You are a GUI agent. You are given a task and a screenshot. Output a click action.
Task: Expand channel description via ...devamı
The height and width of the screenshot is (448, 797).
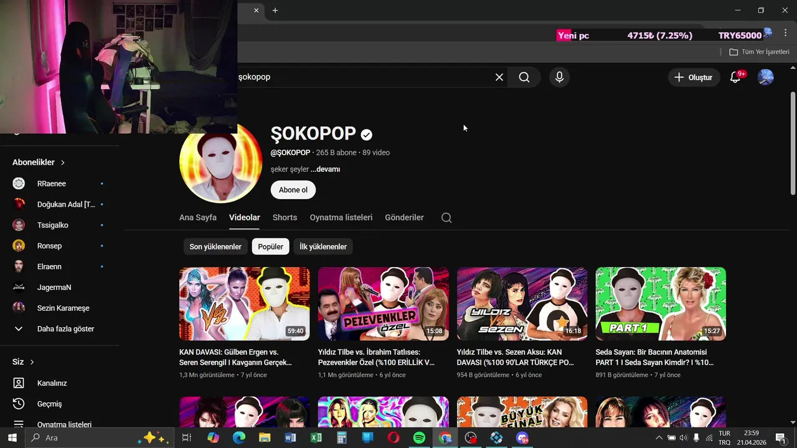click(x=325, y=169)
